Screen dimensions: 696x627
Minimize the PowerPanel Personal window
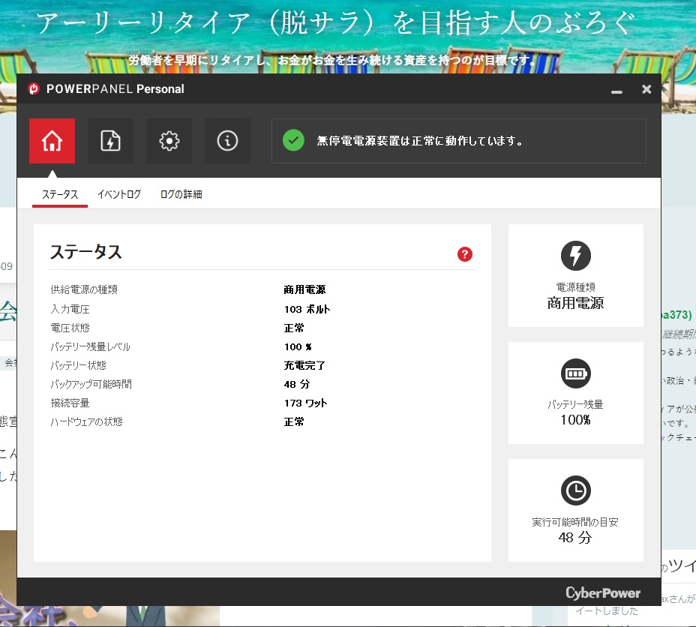click(616, 91)
